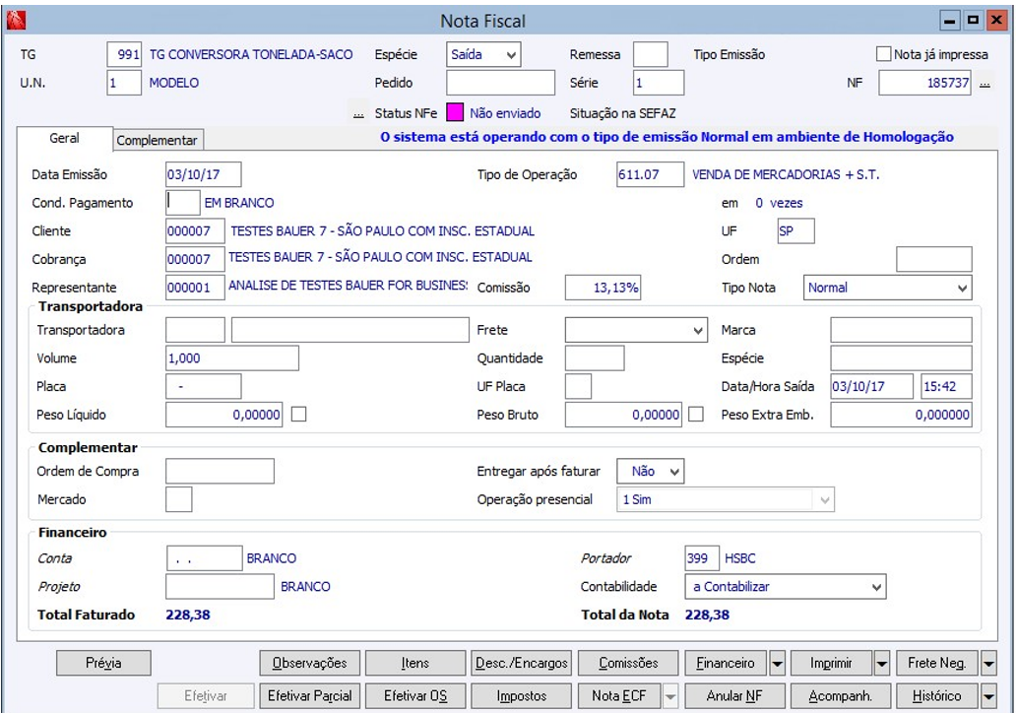Tick the checkbox next to Peso Líquido
The width and height of the screenshot is (1017, 713).
point(299,415)
